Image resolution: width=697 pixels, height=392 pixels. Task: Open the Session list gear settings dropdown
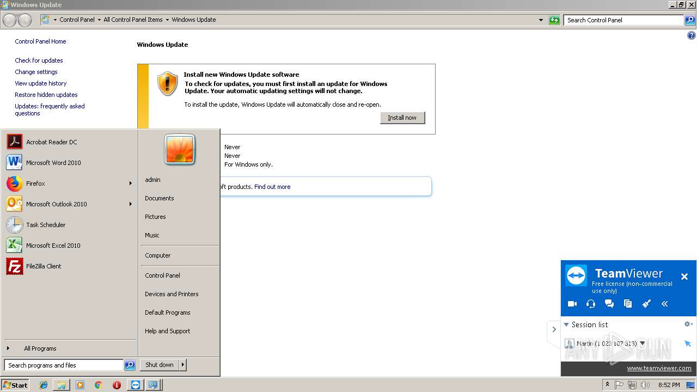click(689, 324)
